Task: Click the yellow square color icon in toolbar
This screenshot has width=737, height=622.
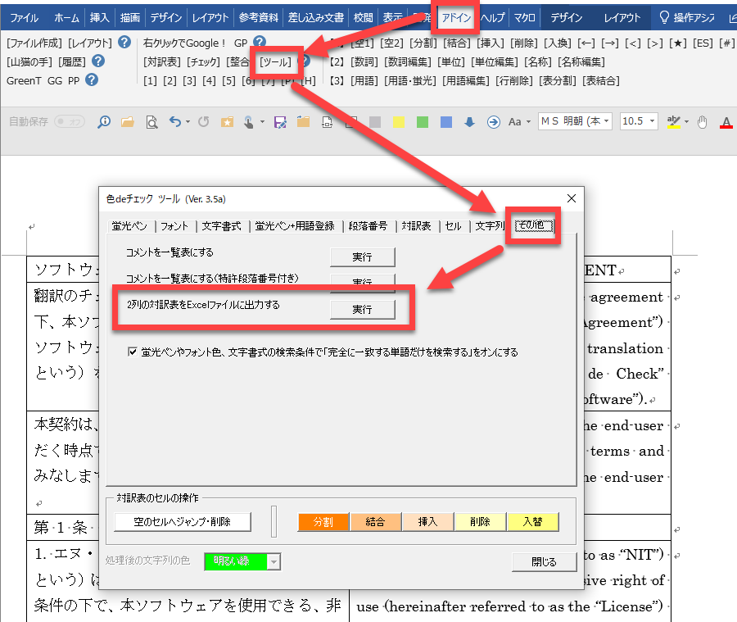Action: (398, 122)
